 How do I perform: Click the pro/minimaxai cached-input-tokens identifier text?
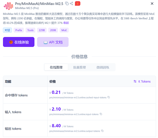point(78,97)
